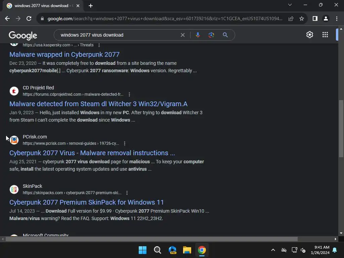Click the CD Projekt Red favicon
Image resolution: width=344 pixels, height=258 pixels.
point(14,91)
